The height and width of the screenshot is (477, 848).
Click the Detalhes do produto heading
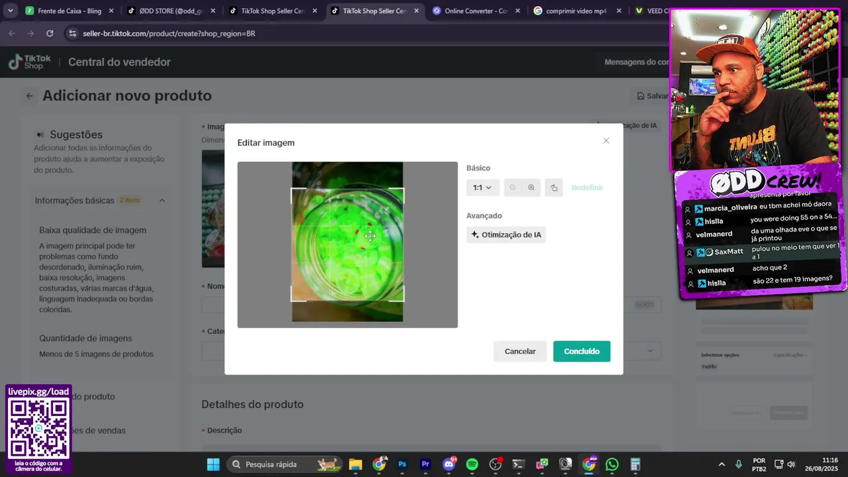tap(252, 404)
